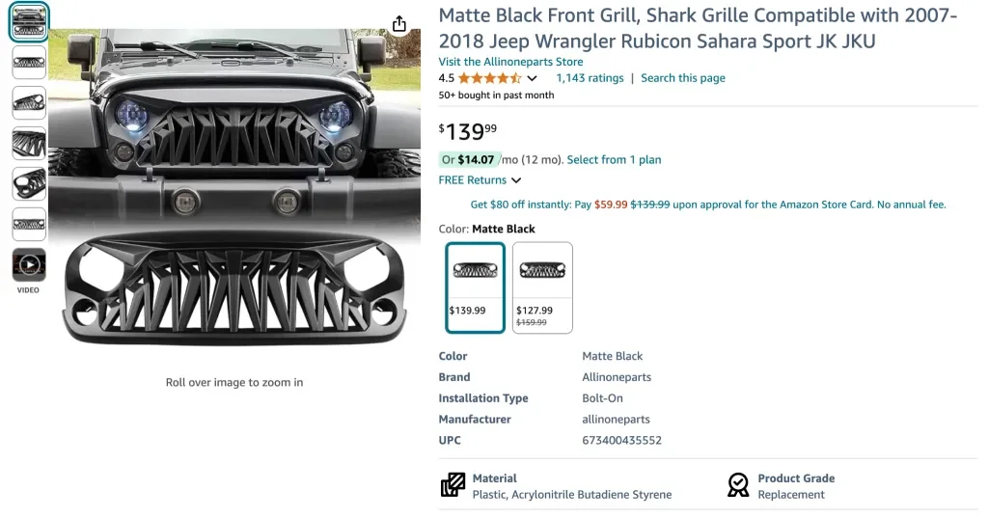The image size is (988, 519).
Task: Click Search this page link
Action: (683, 78)
